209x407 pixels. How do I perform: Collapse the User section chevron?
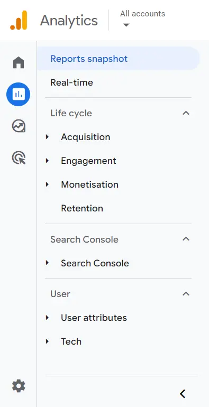pyautogui.click(x=186, y=294)
